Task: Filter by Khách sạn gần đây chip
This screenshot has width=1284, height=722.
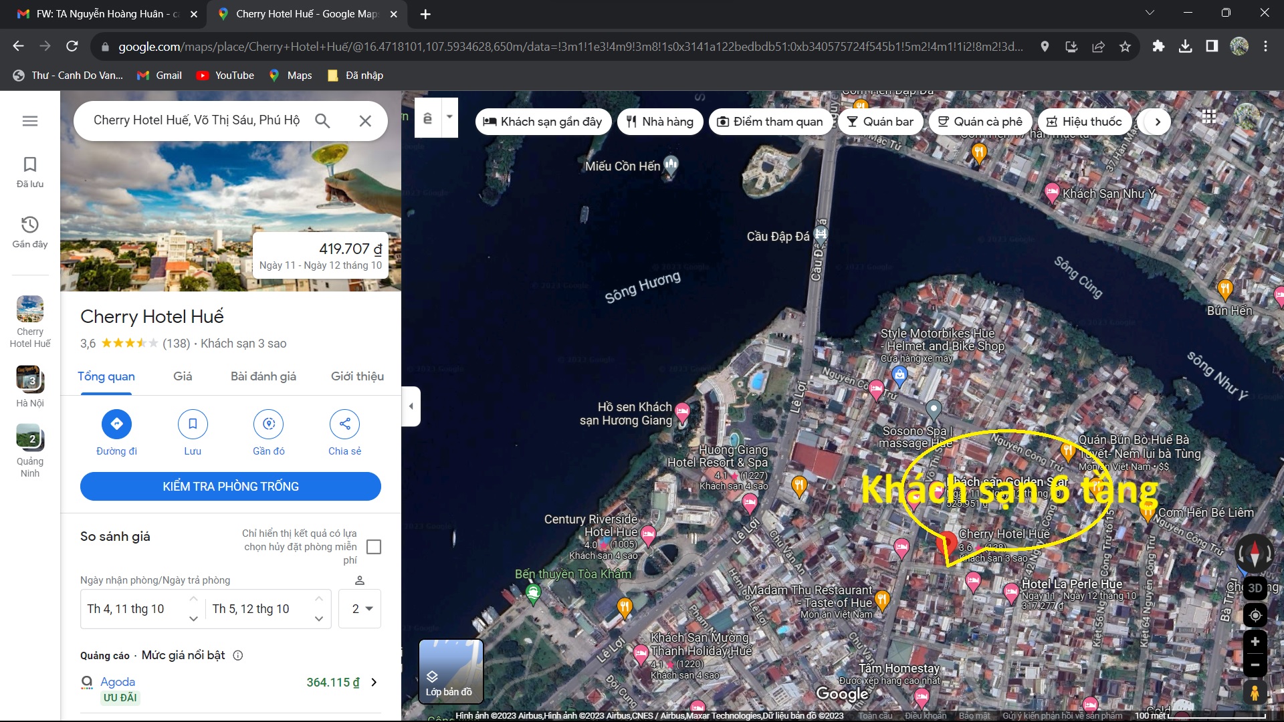Action: point(543,122)
